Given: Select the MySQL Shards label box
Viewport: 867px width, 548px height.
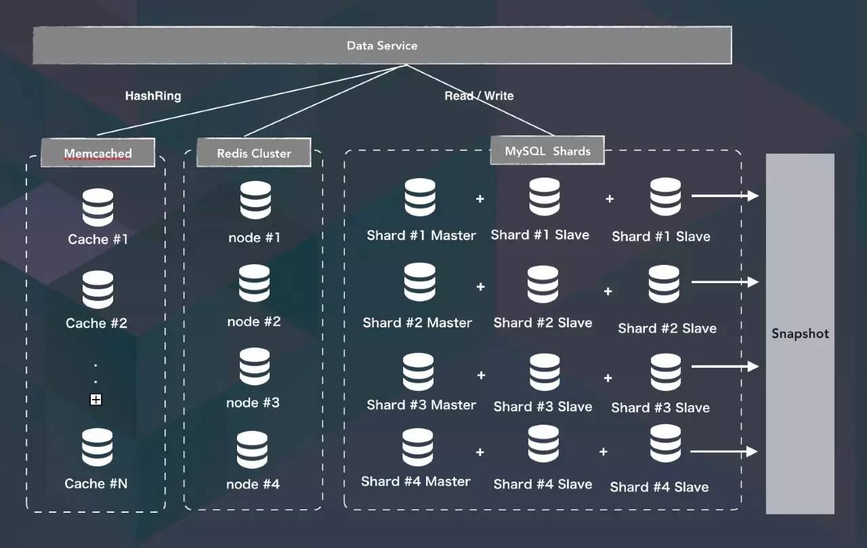Looking at the screenshot, I should pos(547,151).
